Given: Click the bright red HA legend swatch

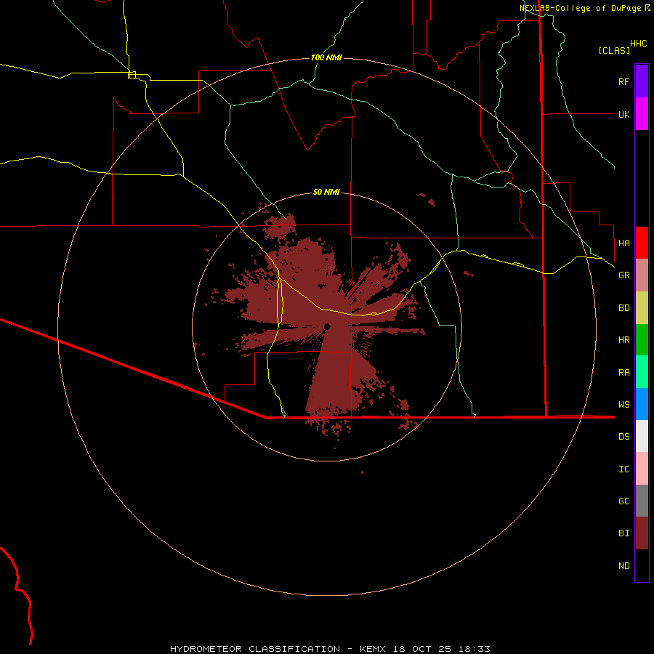Looking at the screenshot, I should click(x=642, y=243).
